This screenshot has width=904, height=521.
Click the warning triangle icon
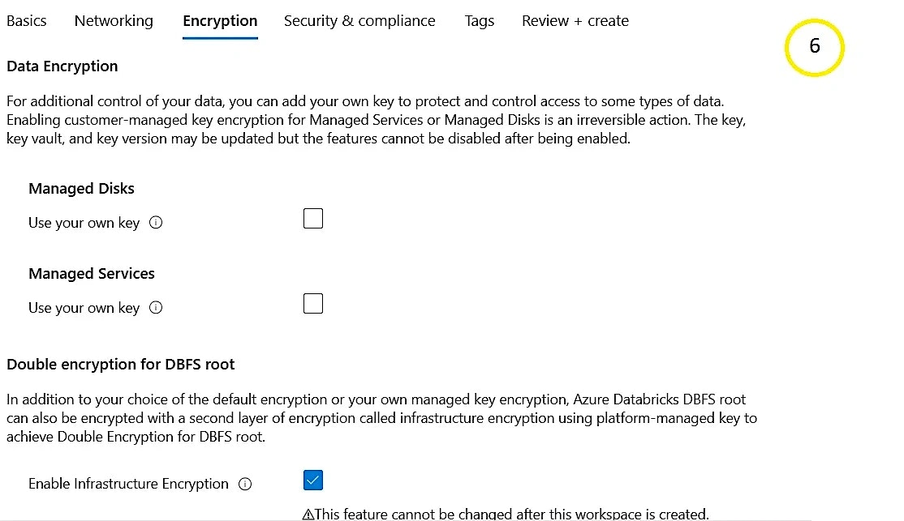pos(308,514)
